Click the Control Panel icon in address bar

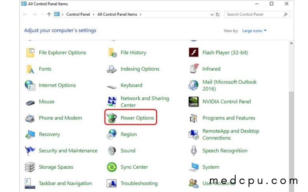[x=57, y=14]
